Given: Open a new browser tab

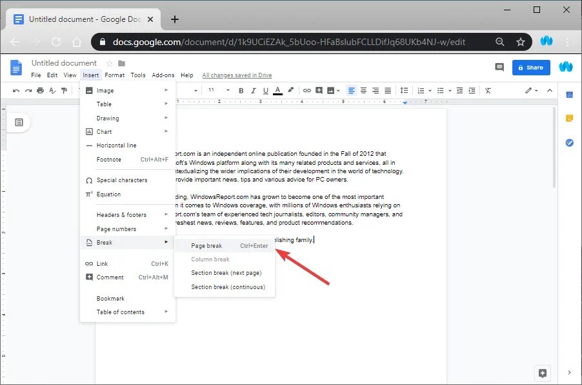Looking at the screenshot, I should click(x=174, y=19).
